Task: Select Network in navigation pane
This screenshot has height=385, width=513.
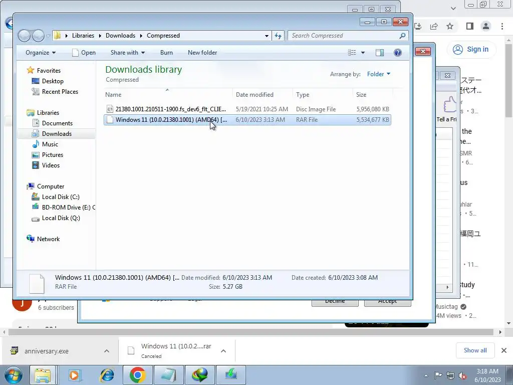Action: click(48, 239)
